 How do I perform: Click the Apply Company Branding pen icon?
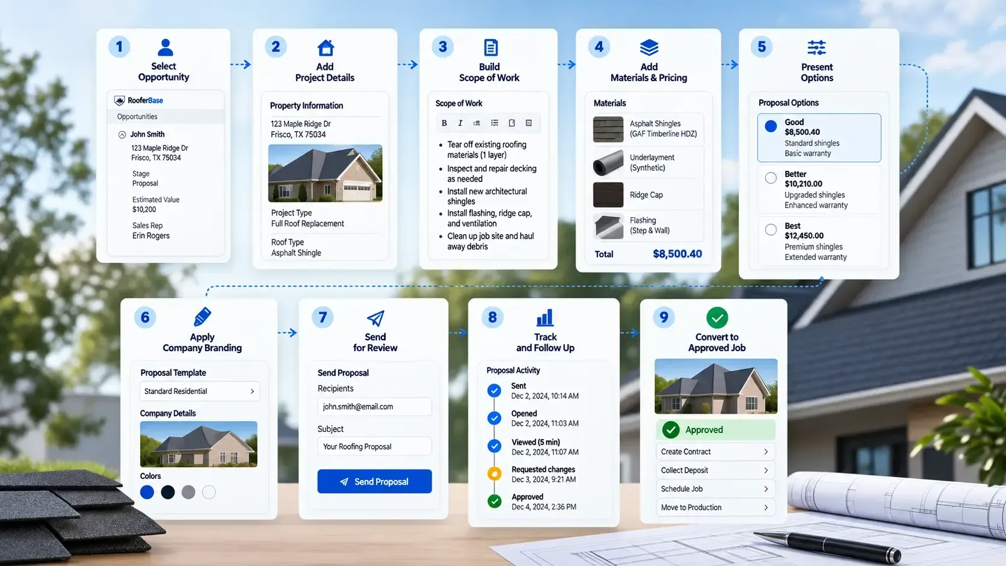(x=202, y=317)
